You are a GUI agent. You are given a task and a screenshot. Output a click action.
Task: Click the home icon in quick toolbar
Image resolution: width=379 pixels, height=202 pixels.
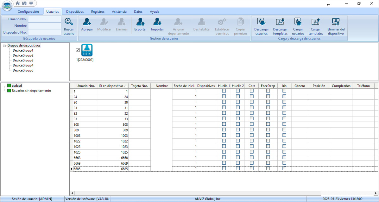pyautogui.click(x=18, y=3)
